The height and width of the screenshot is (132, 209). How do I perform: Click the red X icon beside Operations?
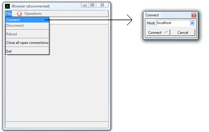[x=19, y=14]
